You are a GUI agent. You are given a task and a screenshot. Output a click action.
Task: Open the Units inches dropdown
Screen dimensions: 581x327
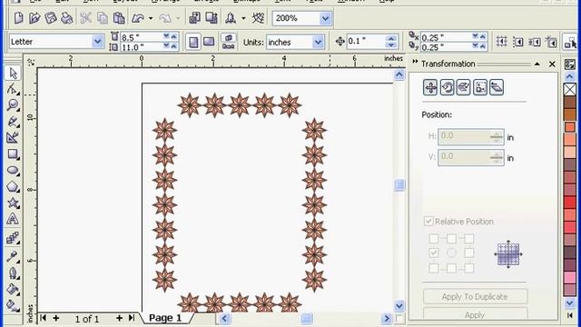318,43
